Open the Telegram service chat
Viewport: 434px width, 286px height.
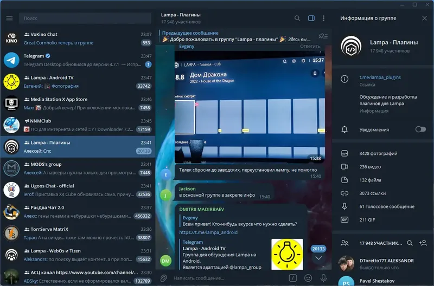78,60
